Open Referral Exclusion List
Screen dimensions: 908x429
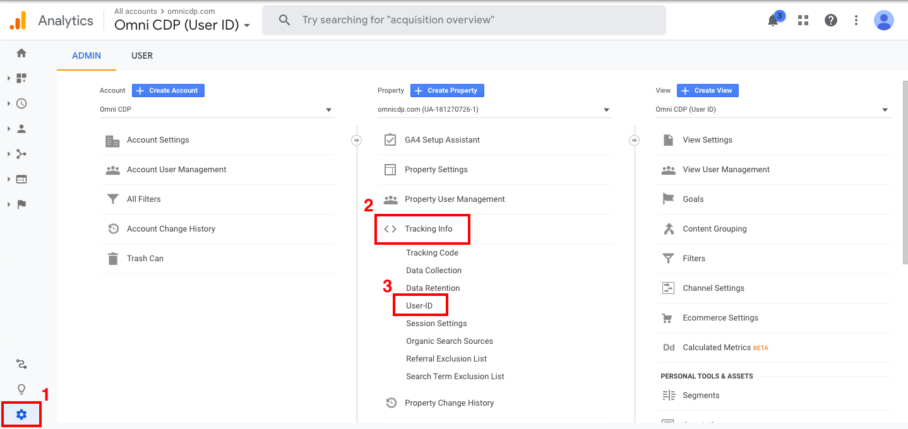tap(446, 359)
